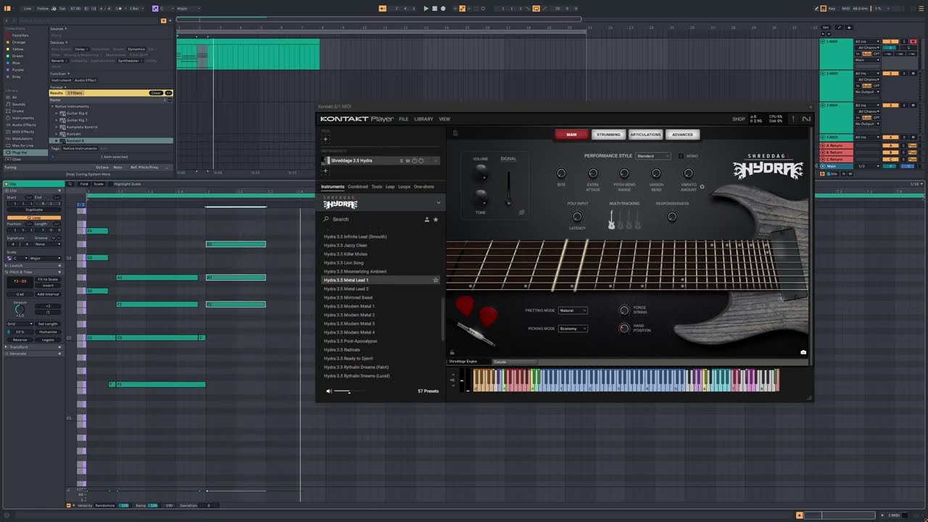Click the Humanize button

click(48, 331)
